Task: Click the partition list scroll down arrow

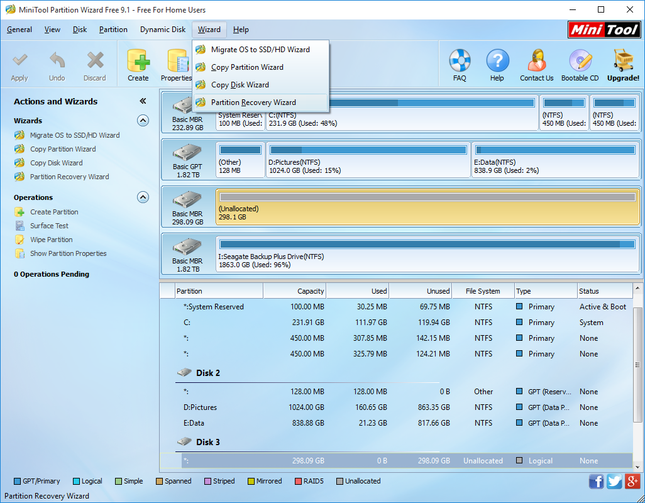Action: point(637,467)
